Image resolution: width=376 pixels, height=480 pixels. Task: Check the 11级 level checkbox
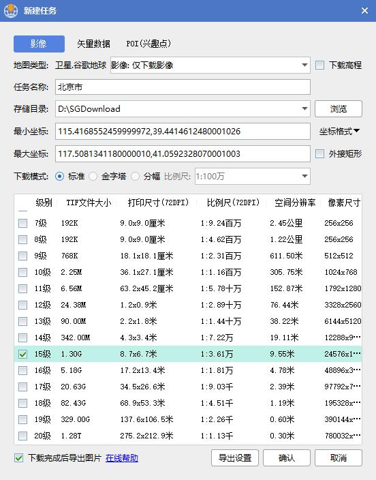click(23, 288)
